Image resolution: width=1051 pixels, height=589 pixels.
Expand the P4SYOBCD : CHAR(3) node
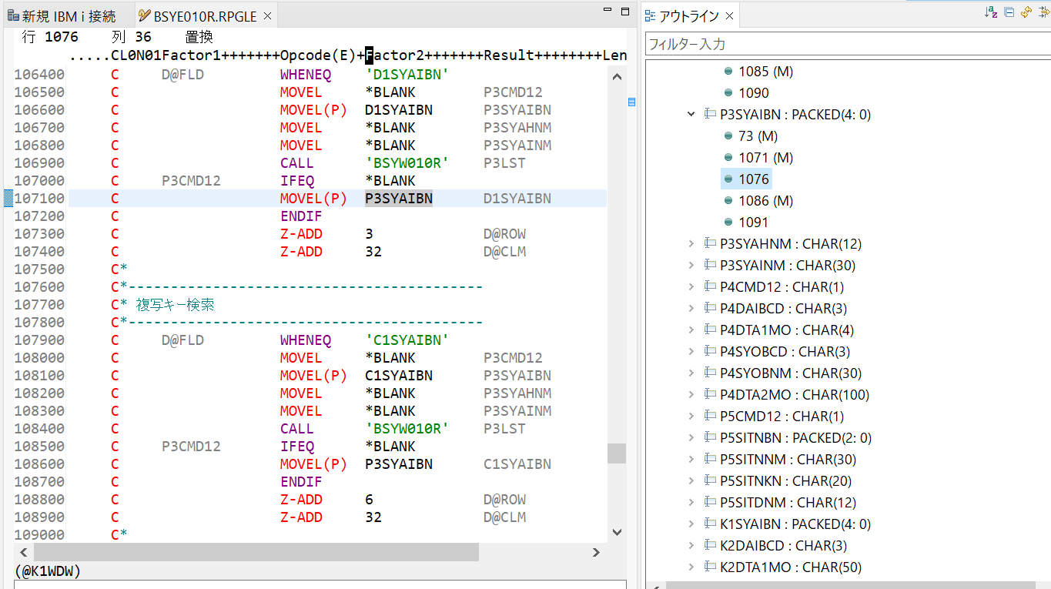[691, 351]
